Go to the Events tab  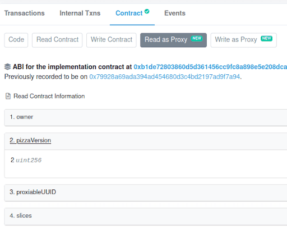click(175, 13)
